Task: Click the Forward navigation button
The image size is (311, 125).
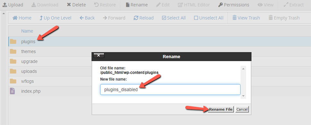Action: point(114,18)
